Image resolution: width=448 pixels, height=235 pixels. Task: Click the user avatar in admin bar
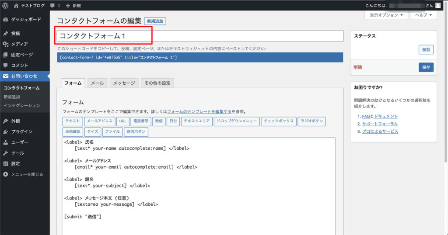[437, 5]
